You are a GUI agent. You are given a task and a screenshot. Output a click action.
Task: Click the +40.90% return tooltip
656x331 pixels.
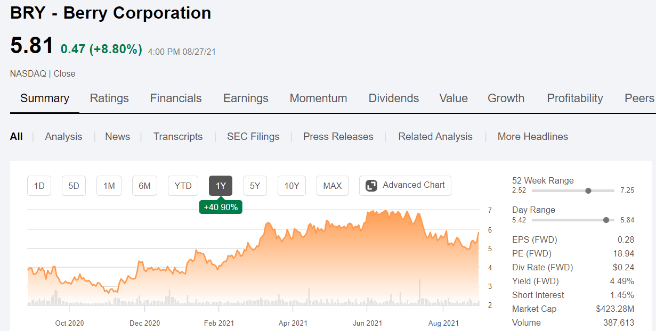point(221,207)
